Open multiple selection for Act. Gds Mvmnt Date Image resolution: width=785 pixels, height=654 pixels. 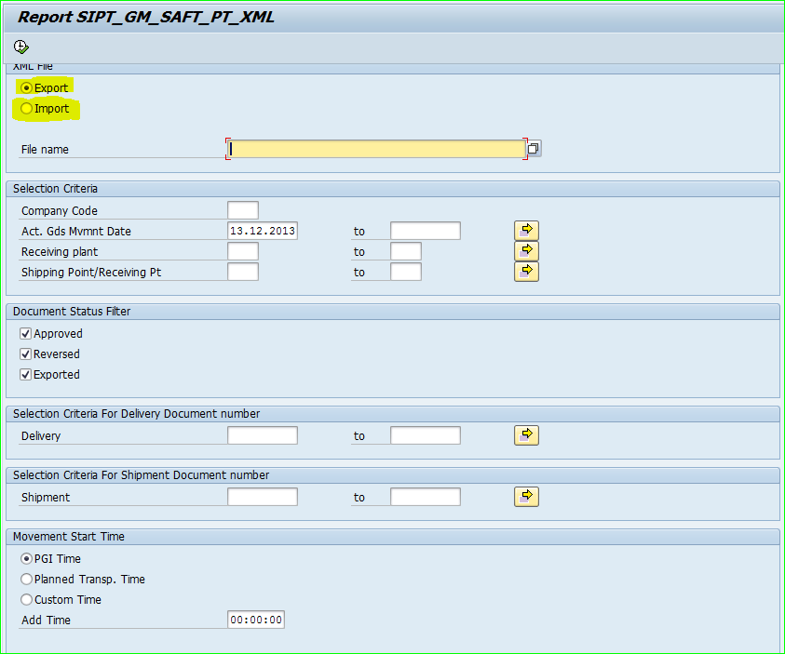coord(526,231)
